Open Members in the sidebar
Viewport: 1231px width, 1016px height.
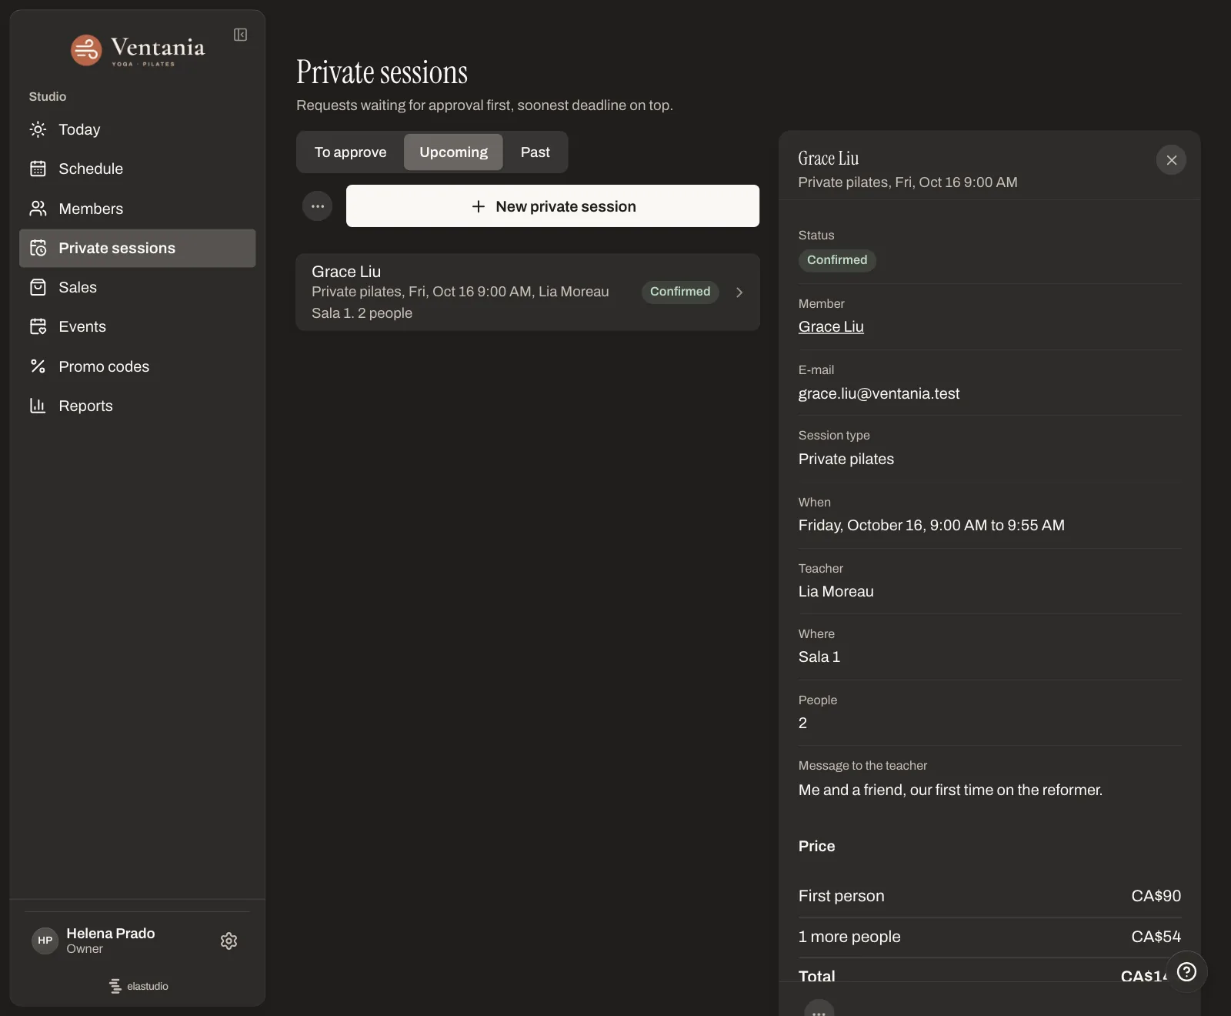pyautogui.click(x=138, y=209)
